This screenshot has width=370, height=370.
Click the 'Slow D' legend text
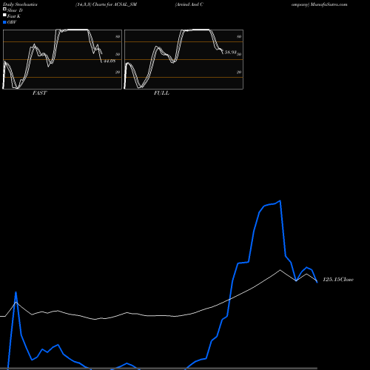click(15, 10)
